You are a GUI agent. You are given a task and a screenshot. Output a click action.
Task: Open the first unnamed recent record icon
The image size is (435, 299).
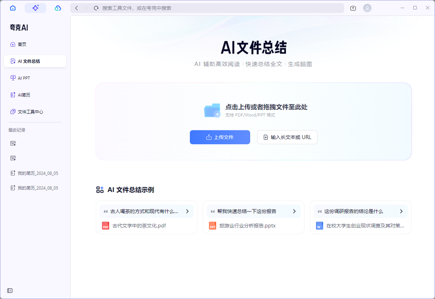pyautogui.click(x=13, y=144)
